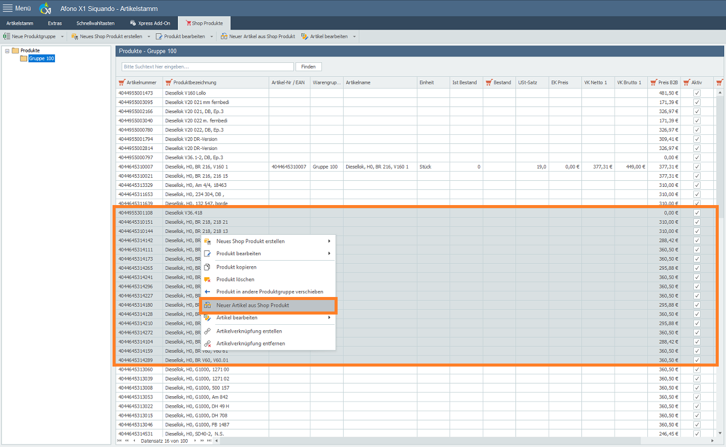Image resolution: width=726 pixels, height=447 pixels.
Task: Go to first record navigator icon
Action: coord(119,442)
